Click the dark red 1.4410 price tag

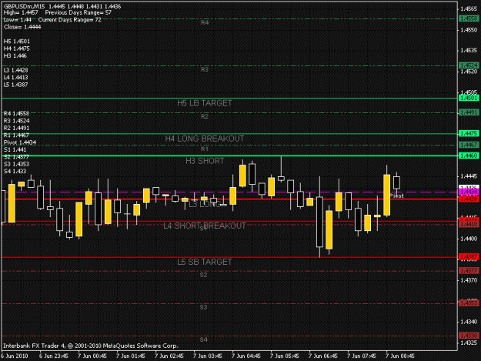click(469, 225)
